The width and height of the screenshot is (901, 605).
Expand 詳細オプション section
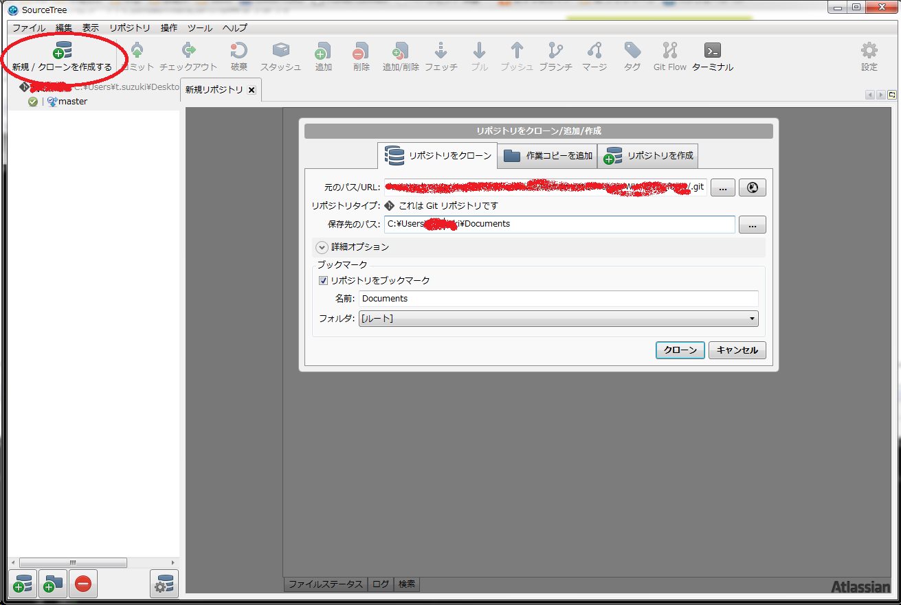click(x=322, y=247)
